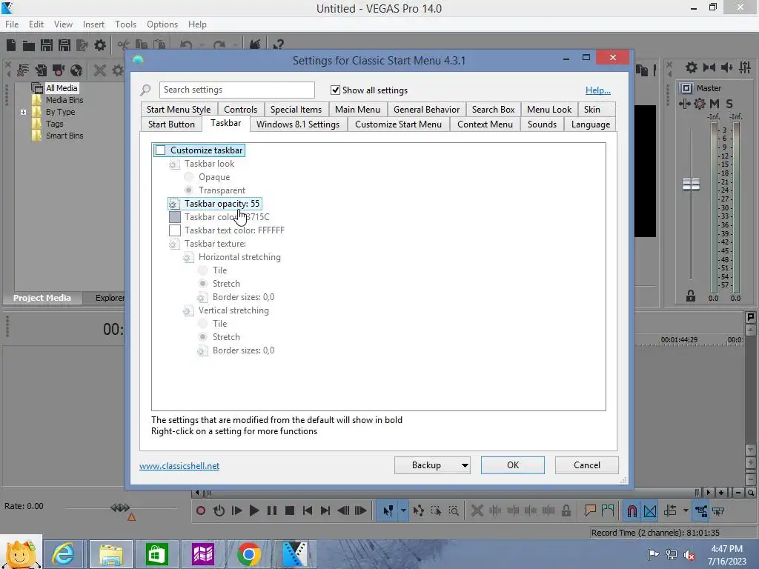Go to Start transport button
Image resolution: width=759 pixels, height=569 pixels.
click(x=308, y=511)
